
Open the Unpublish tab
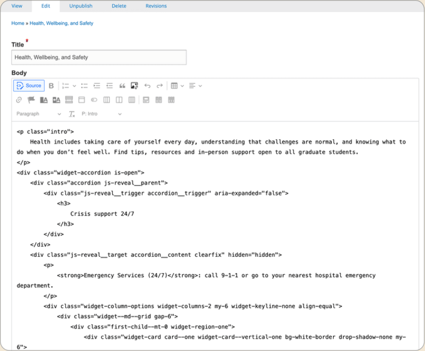[81, 6]
